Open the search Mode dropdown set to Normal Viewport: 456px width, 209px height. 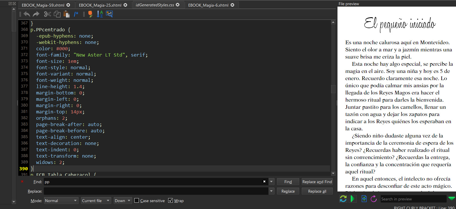[x=61, y=200]
